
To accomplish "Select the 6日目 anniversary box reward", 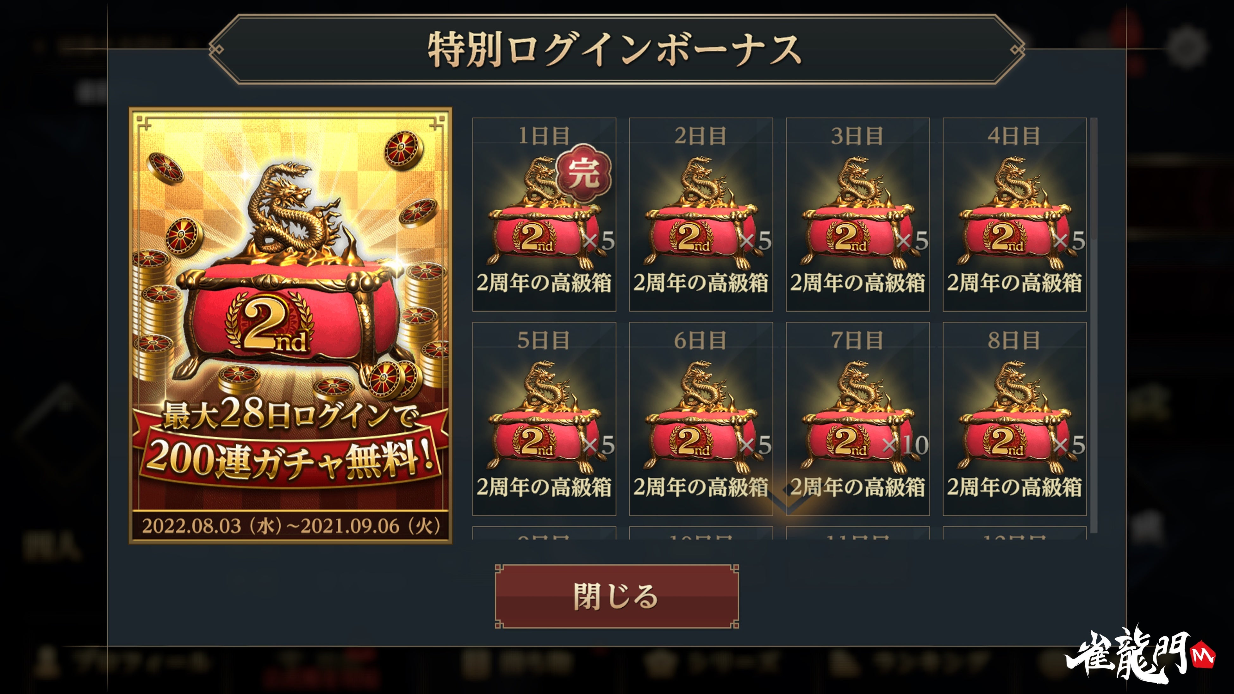I will 701,418.
